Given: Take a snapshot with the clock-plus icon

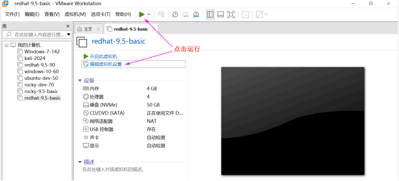Looking at the screenshot, I should click(175, 15).
